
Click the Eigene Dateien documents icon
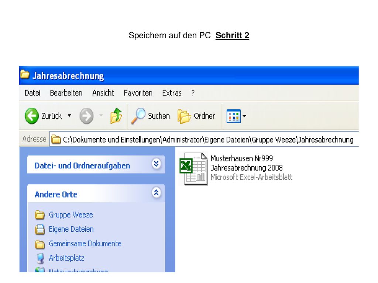click(x=40, y=229)
